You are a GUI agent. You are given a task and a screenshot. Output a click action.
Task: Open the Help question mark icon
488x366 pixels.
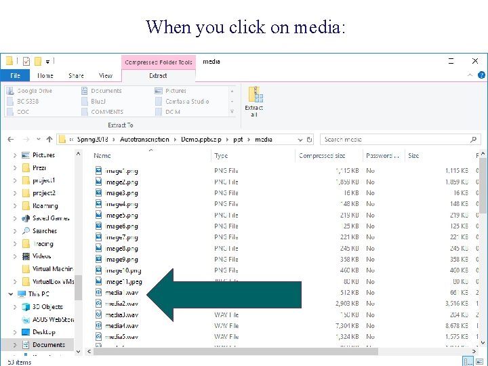(x=481, y=75)
